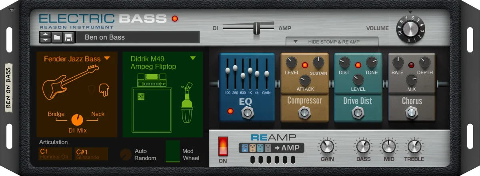
Task: Adjust the Chorus Depth knob
Action: tap(425, 62)
